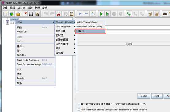Click the Paste clipboard toolbar icon

click(x=71, y=14)
